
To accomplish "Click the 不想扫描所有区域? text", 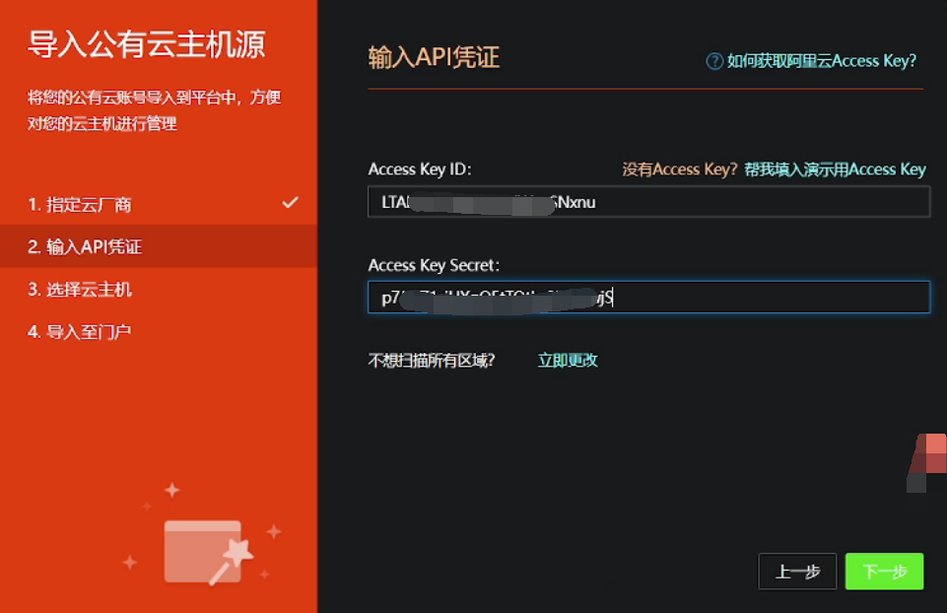I will tap(432, 361).
